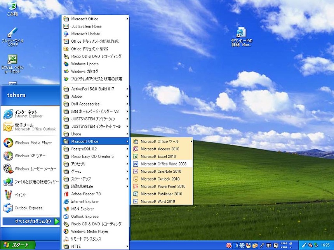Open the IME toolbox icon beside the microphone
The width and height of the screenshot is (334, 250).
(255, 245)
